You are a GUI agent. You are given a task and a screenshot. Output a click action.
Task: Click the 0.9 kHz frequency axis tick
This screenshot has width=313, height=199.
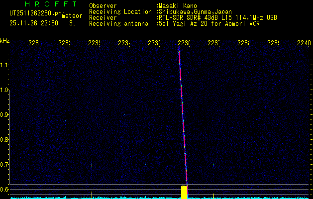point(4,115)
